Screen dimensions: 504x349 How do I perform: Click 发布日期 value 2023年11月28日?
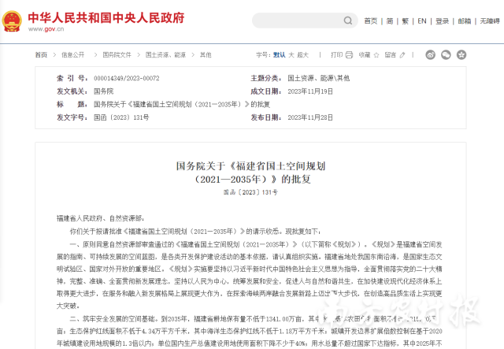click(310, 117)
